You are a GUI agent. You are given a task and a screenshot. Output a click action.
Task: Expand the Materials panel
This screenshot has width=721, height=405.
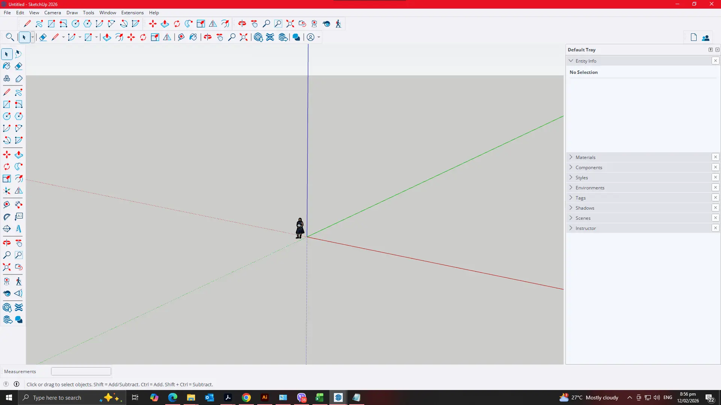coord(571,157)
